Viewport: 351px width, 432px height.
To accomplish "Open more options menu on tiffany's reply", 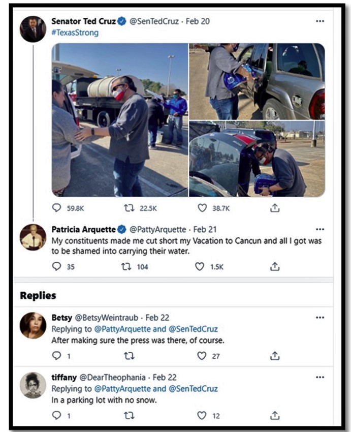I will pos(320,377).
